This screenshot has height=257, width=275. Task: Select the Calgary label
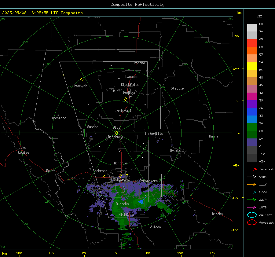tap(119, 180)
